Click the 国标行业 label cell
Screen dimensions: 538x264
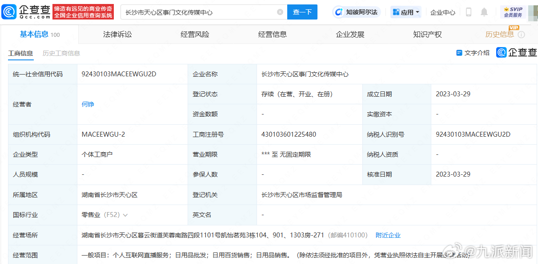click(43, 215)
